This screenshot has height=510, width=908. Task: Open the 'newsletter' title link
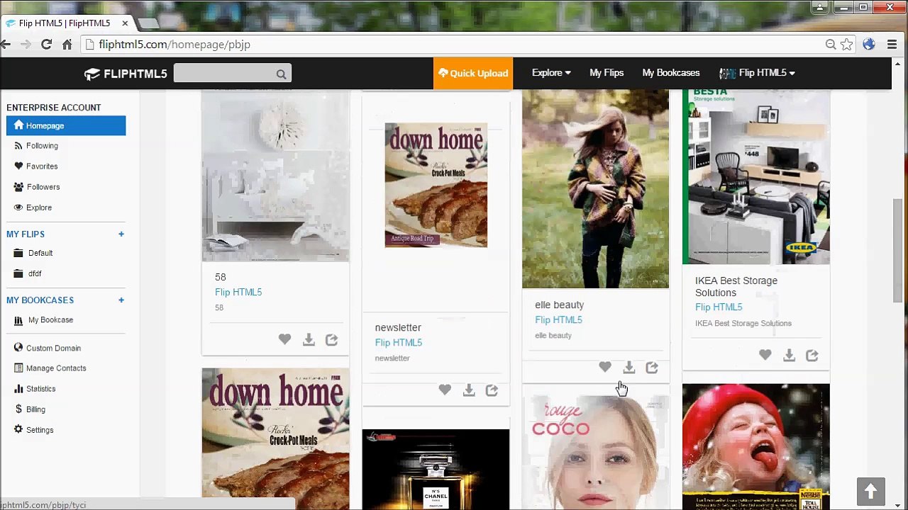coord(398,327)
